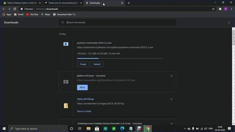The image size is (235, 132).
Task: Open the ENG language selector
Action: coord(210,129)
